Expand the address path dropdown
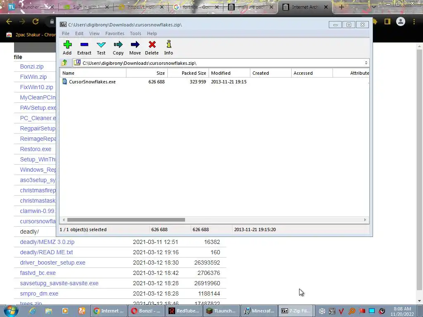The height and width of the screenshot is (317, 423). 366,63
